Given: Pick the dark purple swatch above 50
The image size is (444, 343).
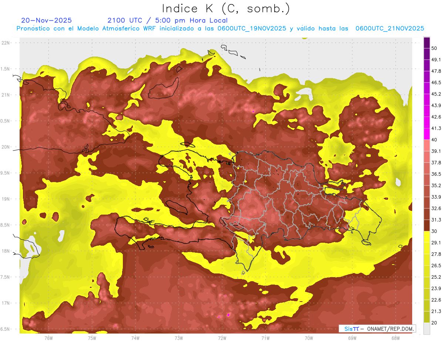Looking at the screenshot, I should point(427,43).
